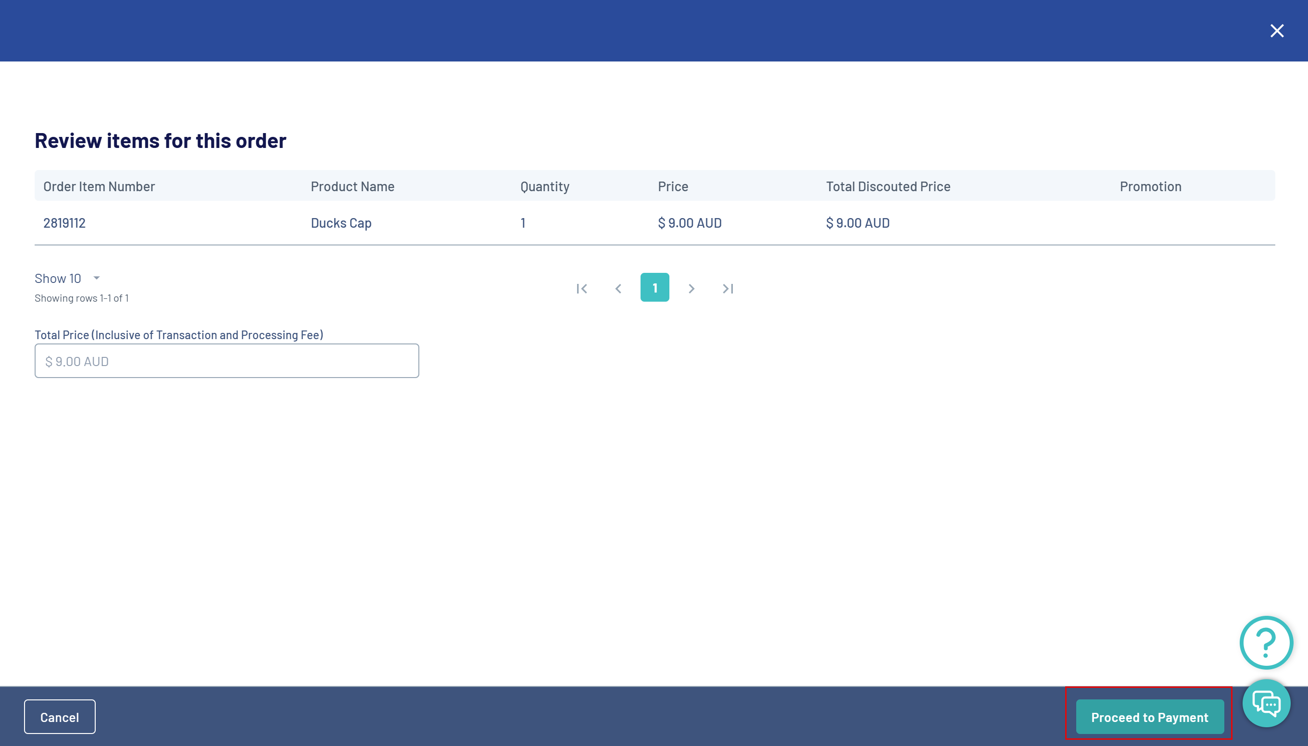Image resolution: width=1308 pixels, height=746 pixels.
Task: Select the Ducks Cap order row
Action: 341,223
